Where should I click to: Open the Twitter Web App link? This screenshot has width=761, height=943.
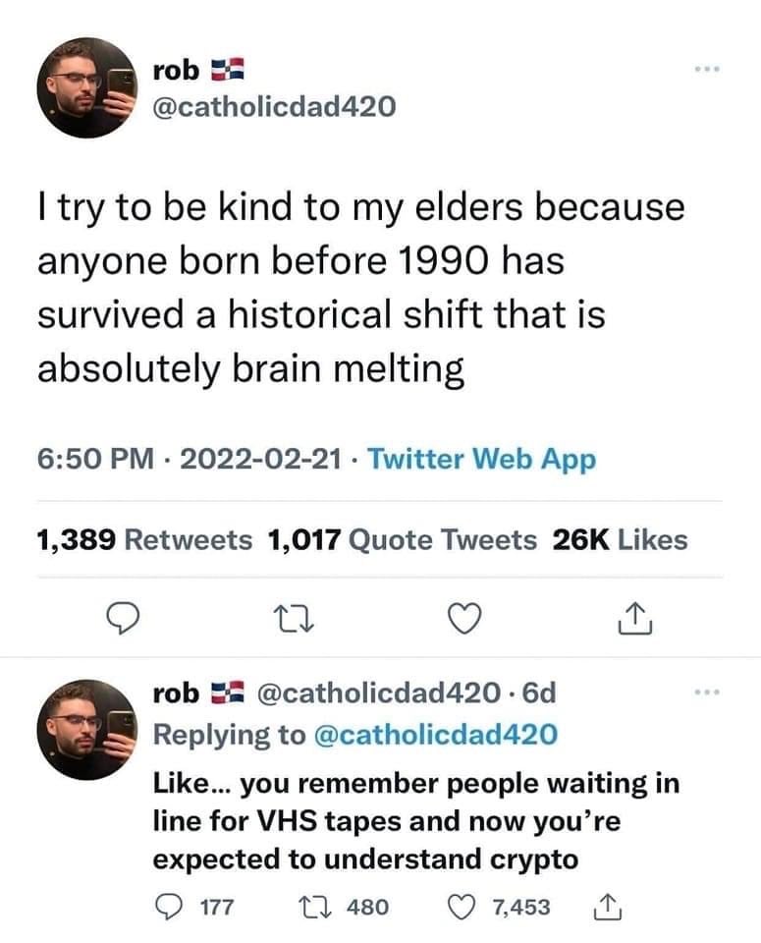click(481, 459)
